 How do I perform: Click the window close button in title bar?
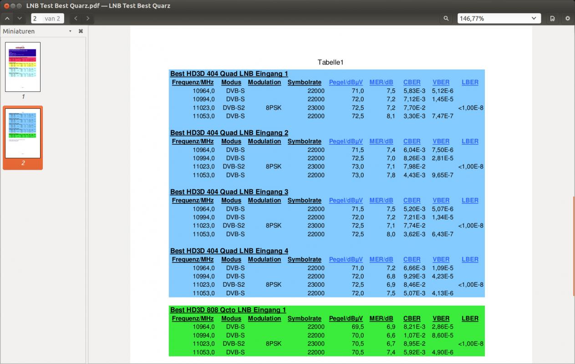click(x=7, y=5)
